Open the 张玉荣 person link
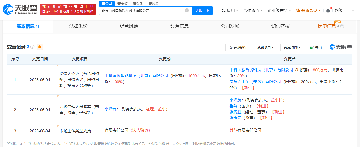 tap(235, 118)
